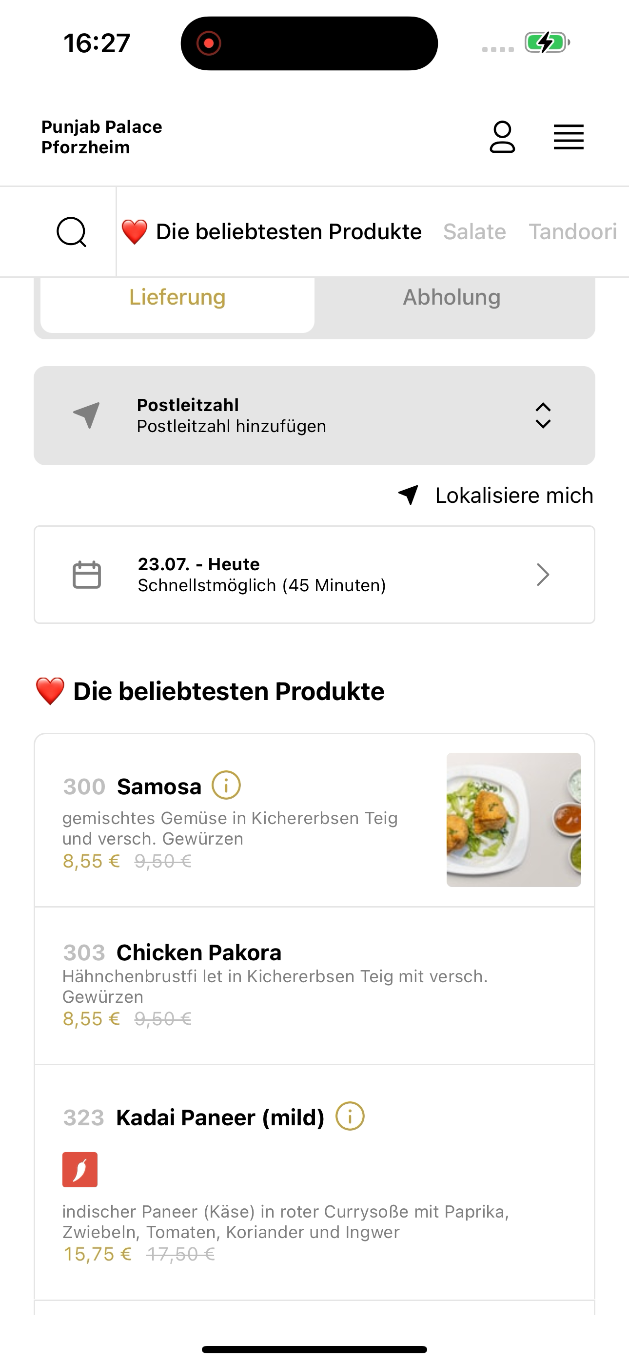Tap the red chili spiciness icon
This screenshot has width=629, height=1365.
point(80,1169)
